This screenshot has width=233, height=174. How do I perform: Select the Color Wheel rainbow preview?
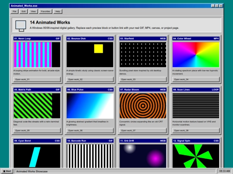196,55
